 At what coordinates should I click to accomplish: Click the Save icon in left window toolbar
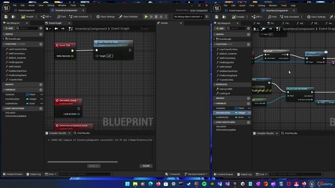6,17
